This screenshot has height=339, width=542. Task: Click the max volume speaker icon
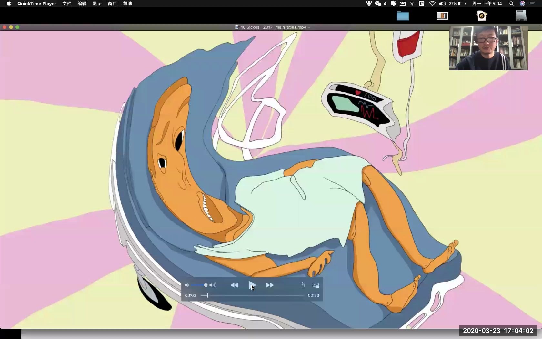pyautogui.click(x=213, y=285)
